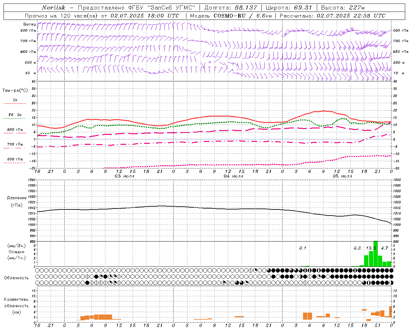Click the '0.1' precipitation total value
This screenshot has width=410, height=328.
tap(303, 248)
